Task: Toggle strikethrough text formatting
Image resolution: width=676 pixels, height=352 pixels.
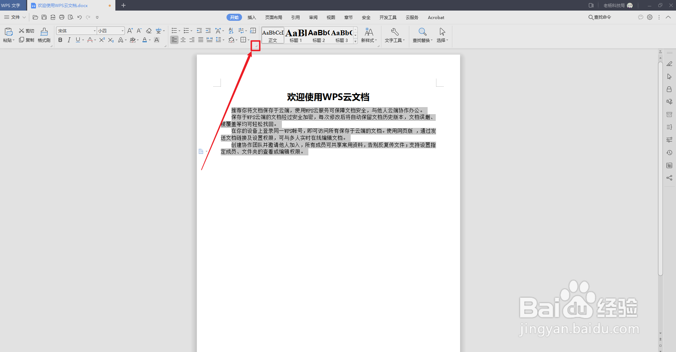Action: click(x=90, y=40)
